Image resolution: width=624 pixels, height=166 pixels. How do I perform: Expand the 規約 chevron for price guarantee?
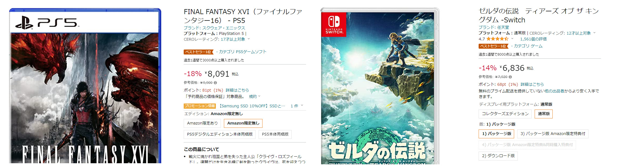tap(259, 96)
